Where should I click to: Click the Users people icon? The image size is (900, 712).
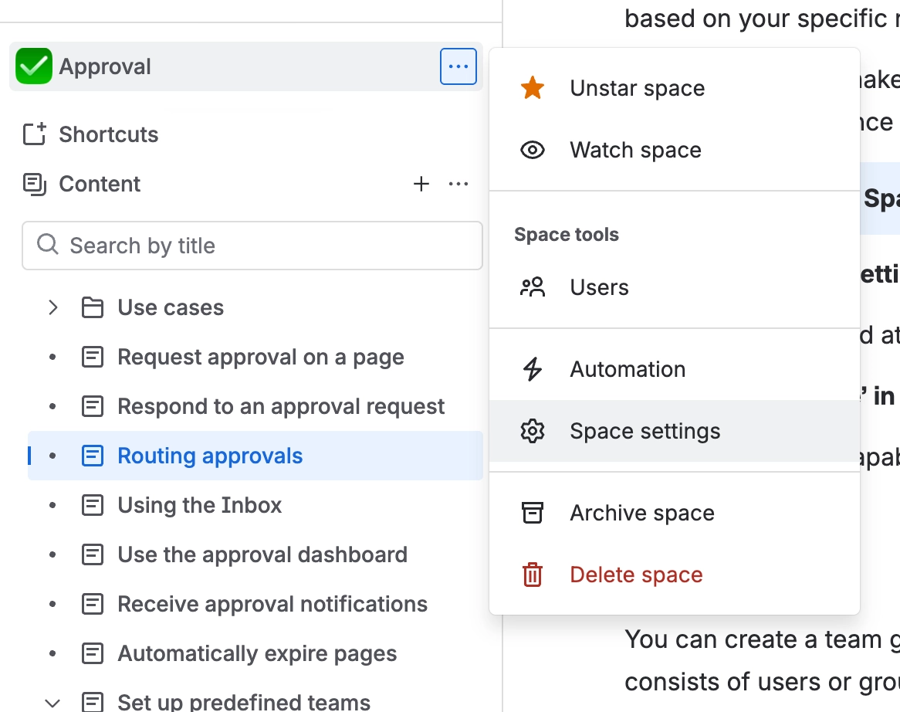[533, 287]
